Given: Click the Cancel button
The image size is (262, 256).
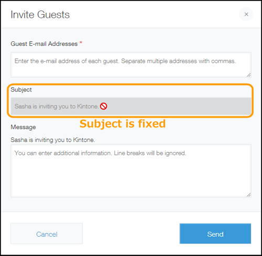Looking at the screenshot, I should coord(47,234).
